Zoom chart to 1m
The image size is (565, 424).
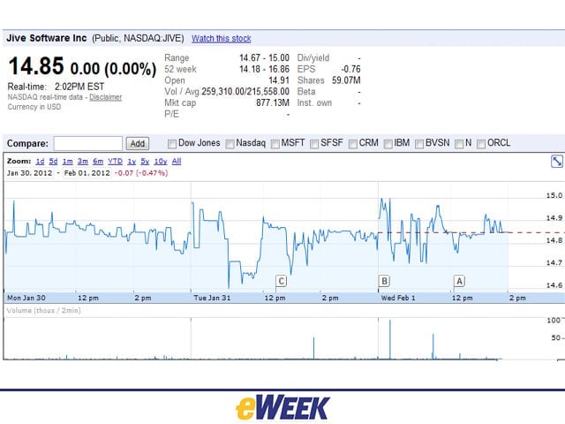tap(67, 161)
